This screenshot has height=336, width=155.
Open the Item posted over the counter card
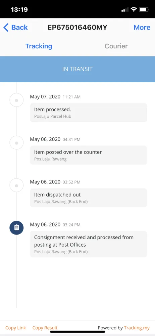(x=89, y=155)
